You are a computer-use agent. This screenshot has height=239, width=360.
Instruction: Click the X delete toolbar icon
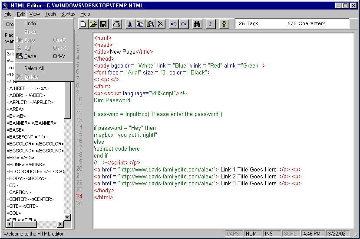pyautogui.click(x=160, y=24)
